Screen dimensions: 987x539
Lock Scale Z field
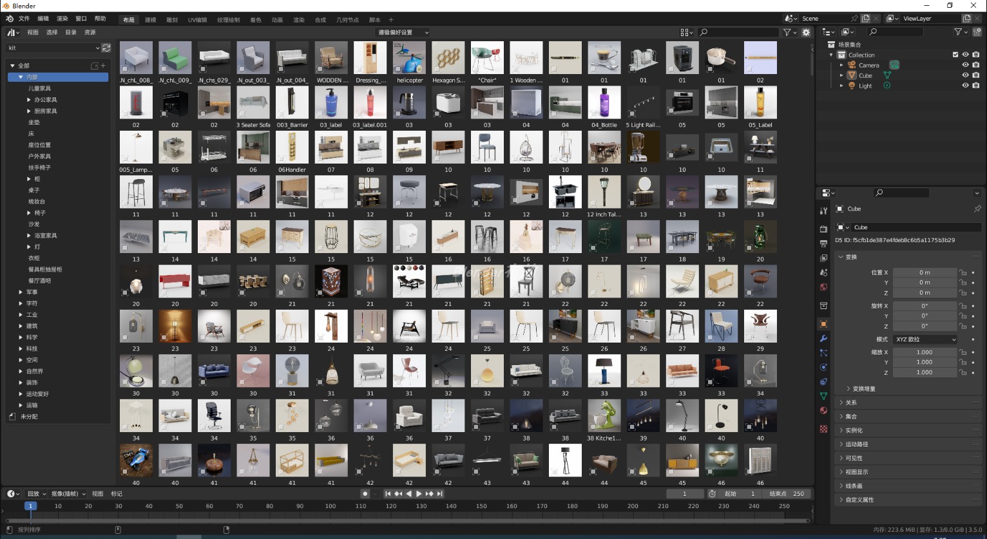963,373
